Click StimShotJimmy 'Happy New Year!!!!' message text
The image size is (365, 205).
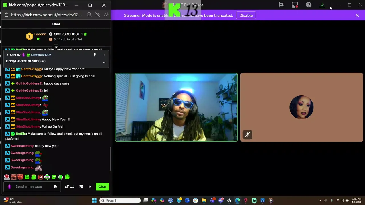tap(56, 119)
